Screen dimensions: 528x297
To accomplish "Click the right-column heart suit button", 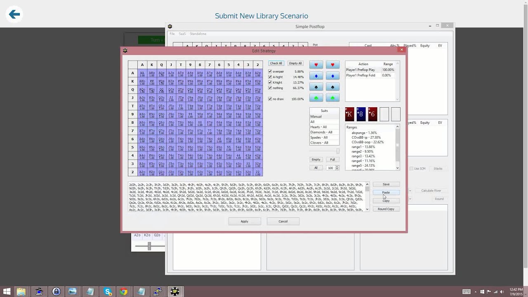I will coord(332,65).
